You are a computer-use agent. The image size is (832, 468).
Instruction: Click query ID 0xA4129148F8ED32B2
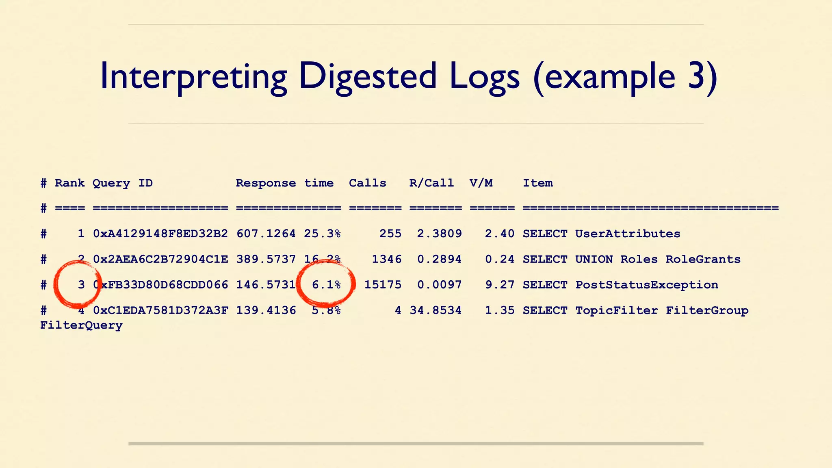click(160, 234)
